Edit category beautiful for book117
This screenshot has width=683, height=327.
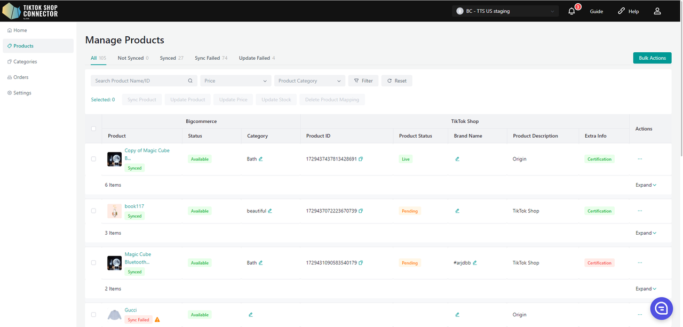(270, 211)
